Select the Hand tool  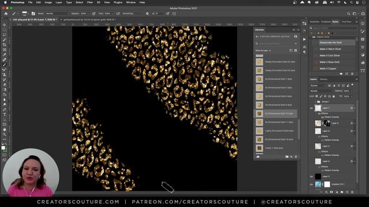5,129
